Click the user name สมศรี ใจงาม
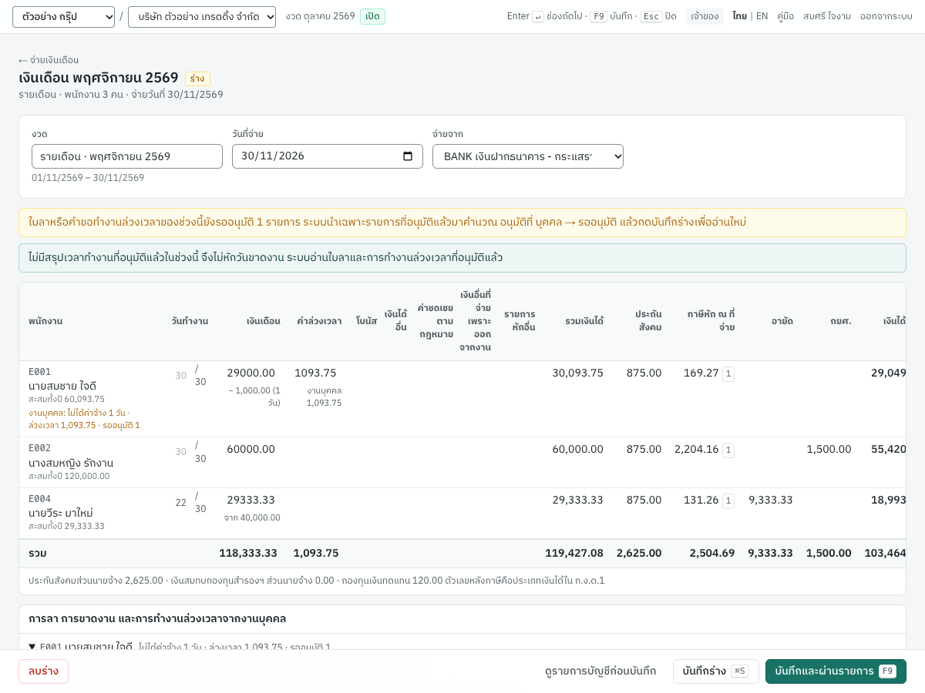925x693 pixels. coord(827,16)
